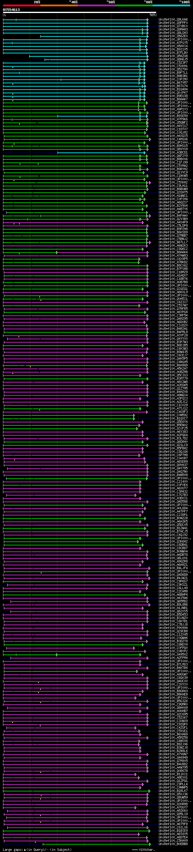193x852 pixels.
Task: Select hit UniRef100_A4VI17
Action: coord(173,126)
